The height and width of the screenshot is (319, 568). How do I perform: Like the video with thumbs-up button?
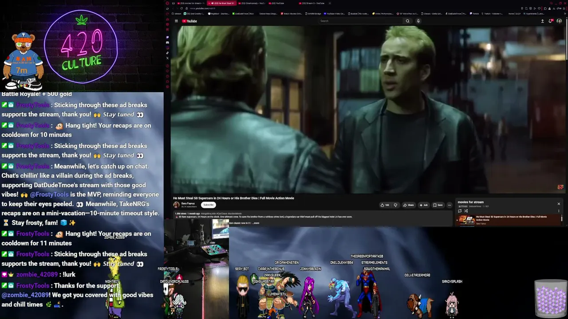pyautogui.click(x=385, y=205)
